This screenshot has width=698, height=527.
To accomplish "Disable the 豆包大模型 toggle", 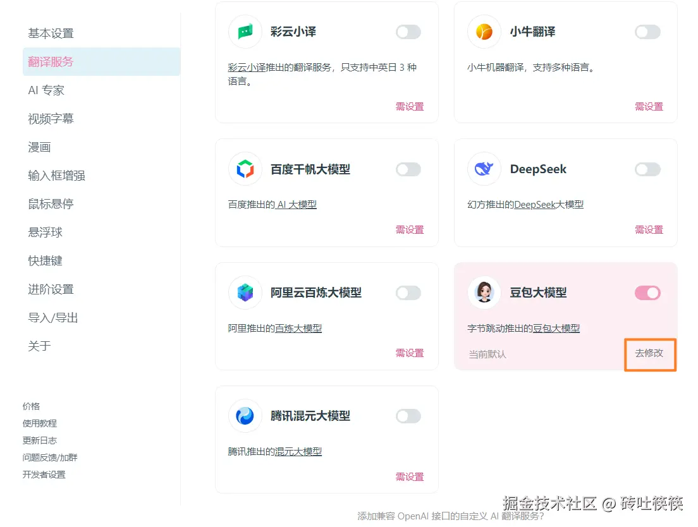I will click(647, 293).
